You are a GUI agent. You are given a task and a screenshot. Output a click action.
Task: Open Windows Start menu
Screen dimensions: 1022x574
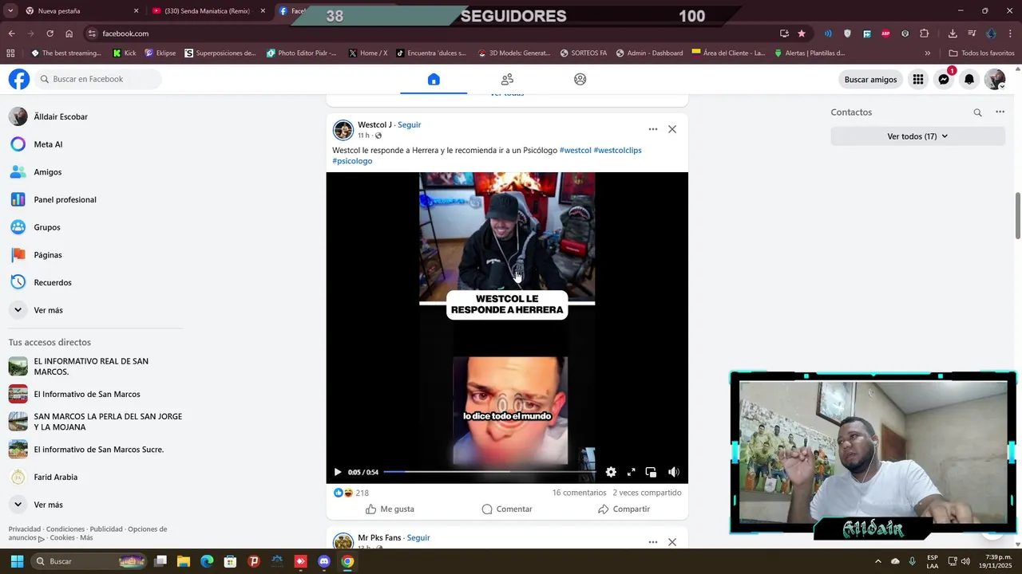(17, 561)
